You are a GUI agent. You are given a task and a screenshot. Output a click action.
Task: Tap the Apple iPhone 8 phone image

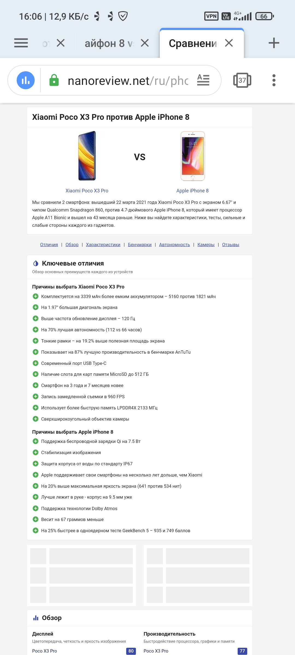pos(193,156)
